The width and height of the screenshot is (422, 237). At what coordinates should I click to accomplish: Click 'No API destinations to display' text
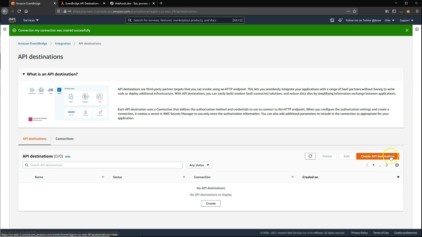pyautogui.click(x=211, y=195)
